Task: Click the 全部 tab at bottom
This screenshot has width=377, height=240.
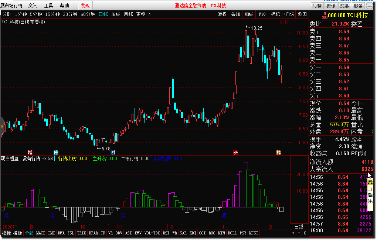Action: [x=29, y=233]
